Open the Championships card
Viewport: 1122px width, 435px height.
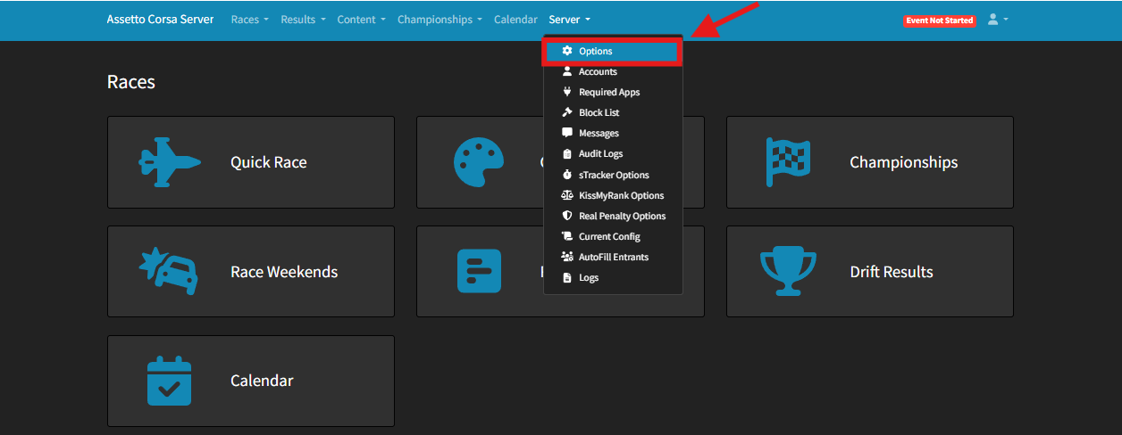(x=870, y=162)
